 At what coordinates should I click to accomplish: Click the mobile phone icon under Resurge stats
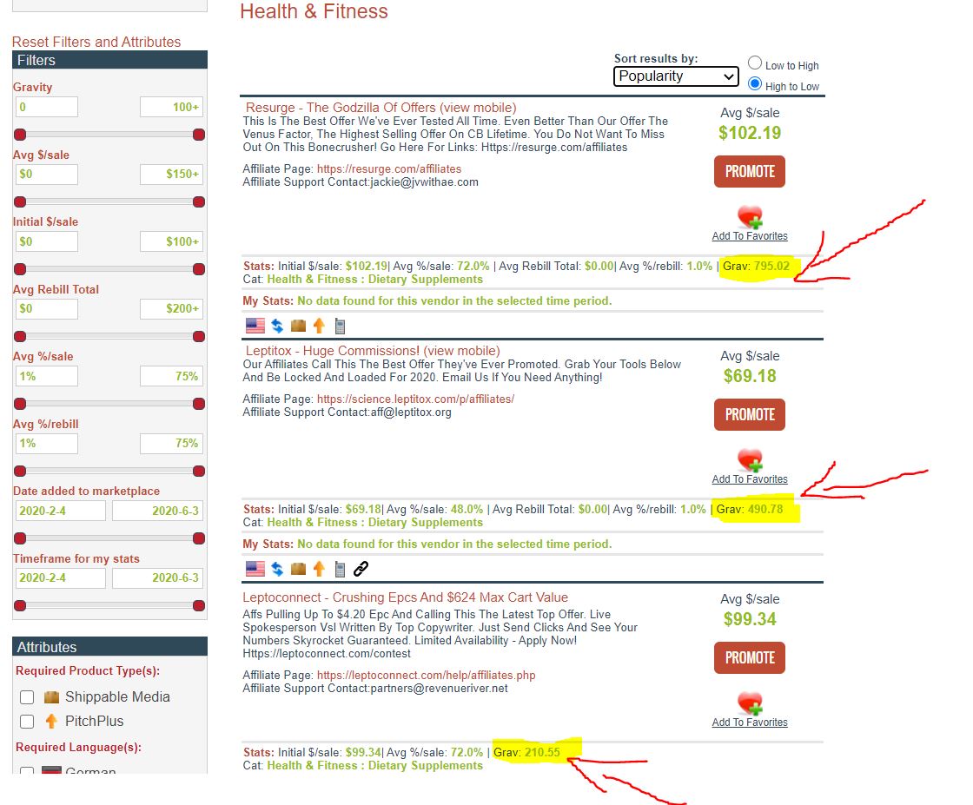point(339,325)
